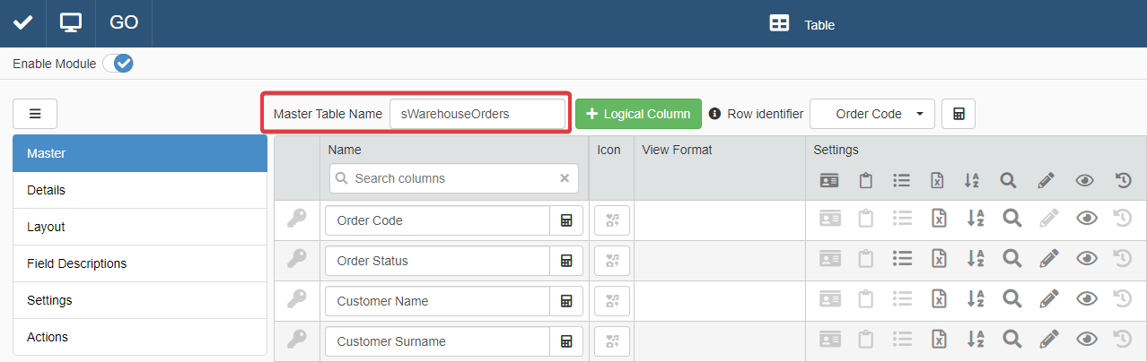Click the checkmark save icon

point(22,23)
